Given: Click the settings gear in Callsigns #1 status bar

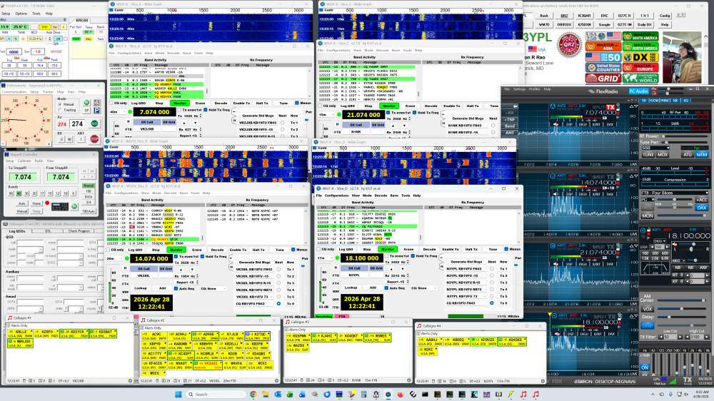Looking at the screenshot, I should (x=130, y=380).
